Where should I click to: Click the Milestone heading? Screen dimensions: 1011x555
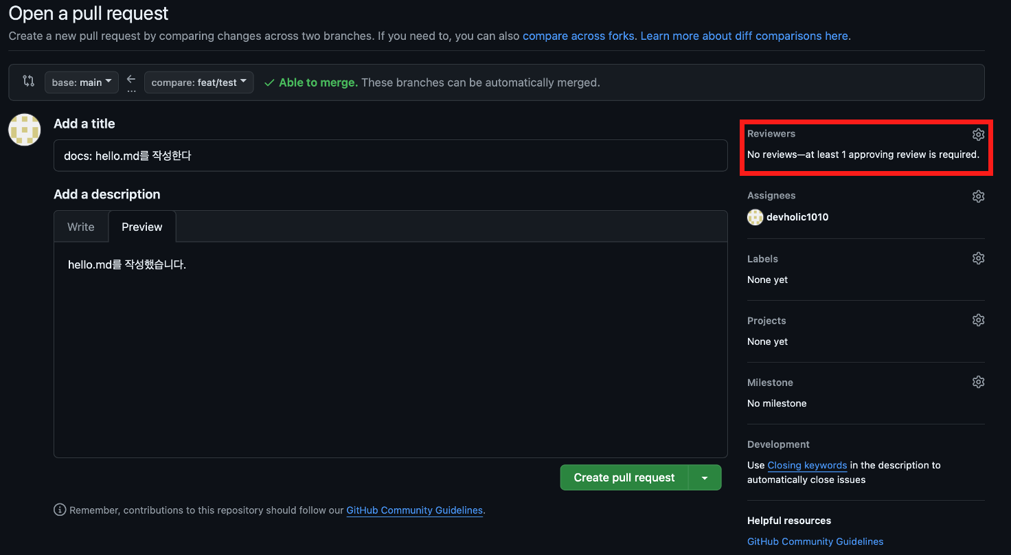click(770, 383)
